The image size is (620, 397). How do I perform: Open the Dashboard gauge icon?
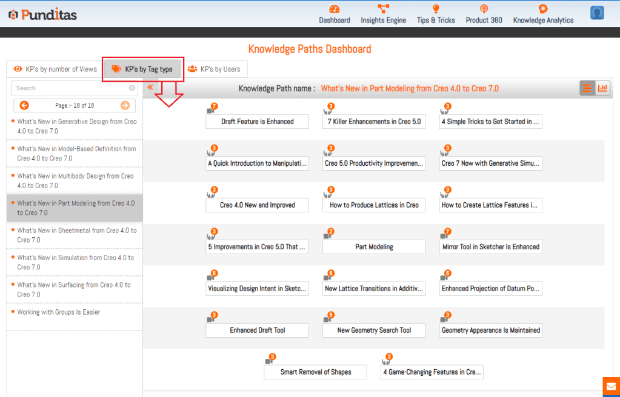coord(335,9)
